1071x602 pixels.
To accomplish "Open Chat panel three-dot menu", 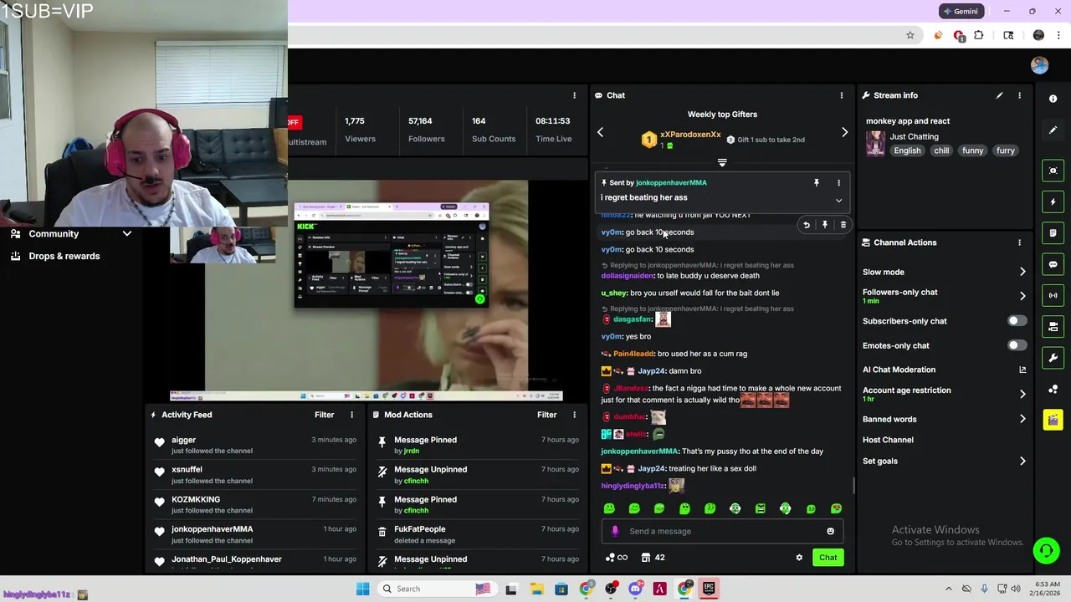I will (842, 95).
